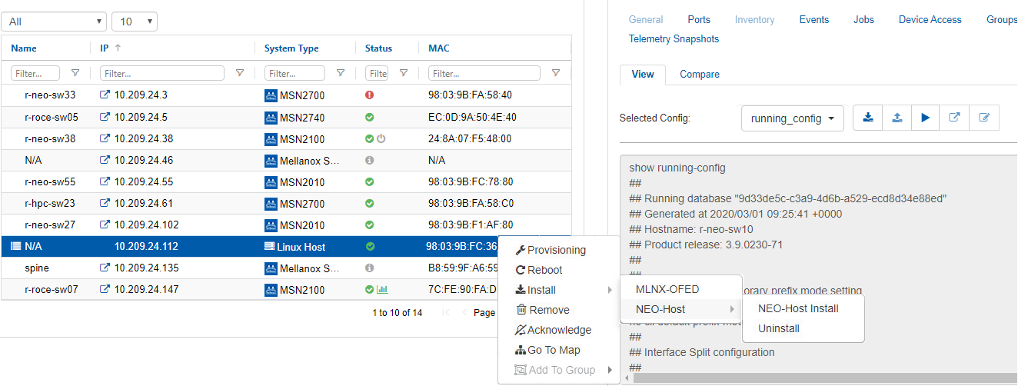Image resolution: width=1018 pixels, height=386 pixels.
Task: Click the download config icon button
Action: 868,118
